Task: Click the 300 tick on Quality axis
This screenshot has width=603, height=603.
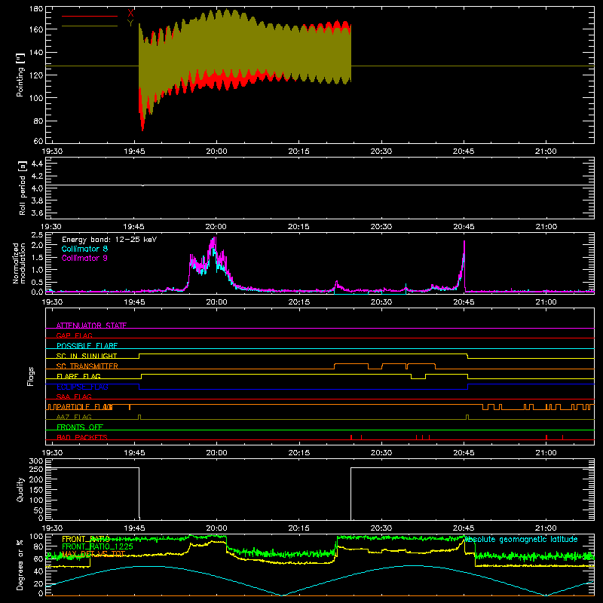Action: coord(36,461)
